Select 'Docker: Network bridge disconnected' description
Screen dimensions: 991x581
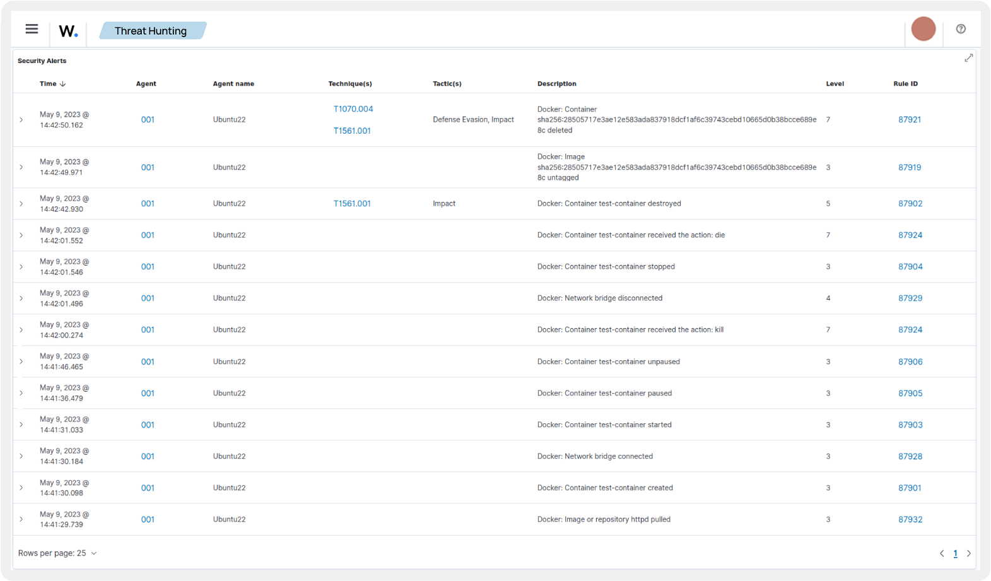599,298
